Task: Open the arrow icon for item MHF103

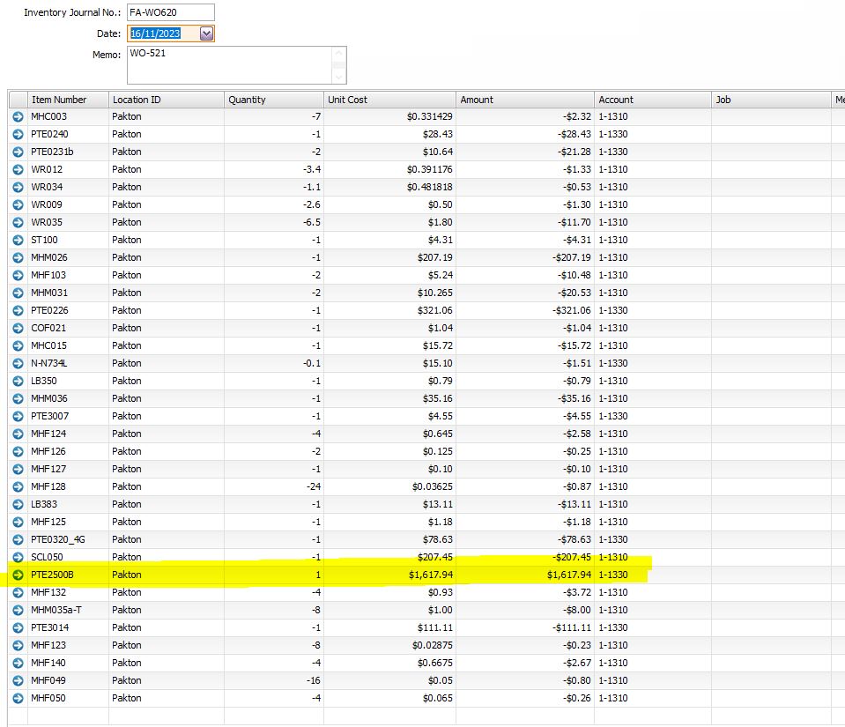Action: click(18, 276)
